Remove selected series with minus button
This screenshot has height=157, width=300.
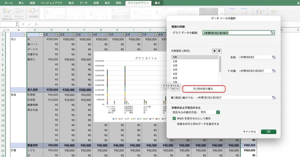click(x=177, y=89)
